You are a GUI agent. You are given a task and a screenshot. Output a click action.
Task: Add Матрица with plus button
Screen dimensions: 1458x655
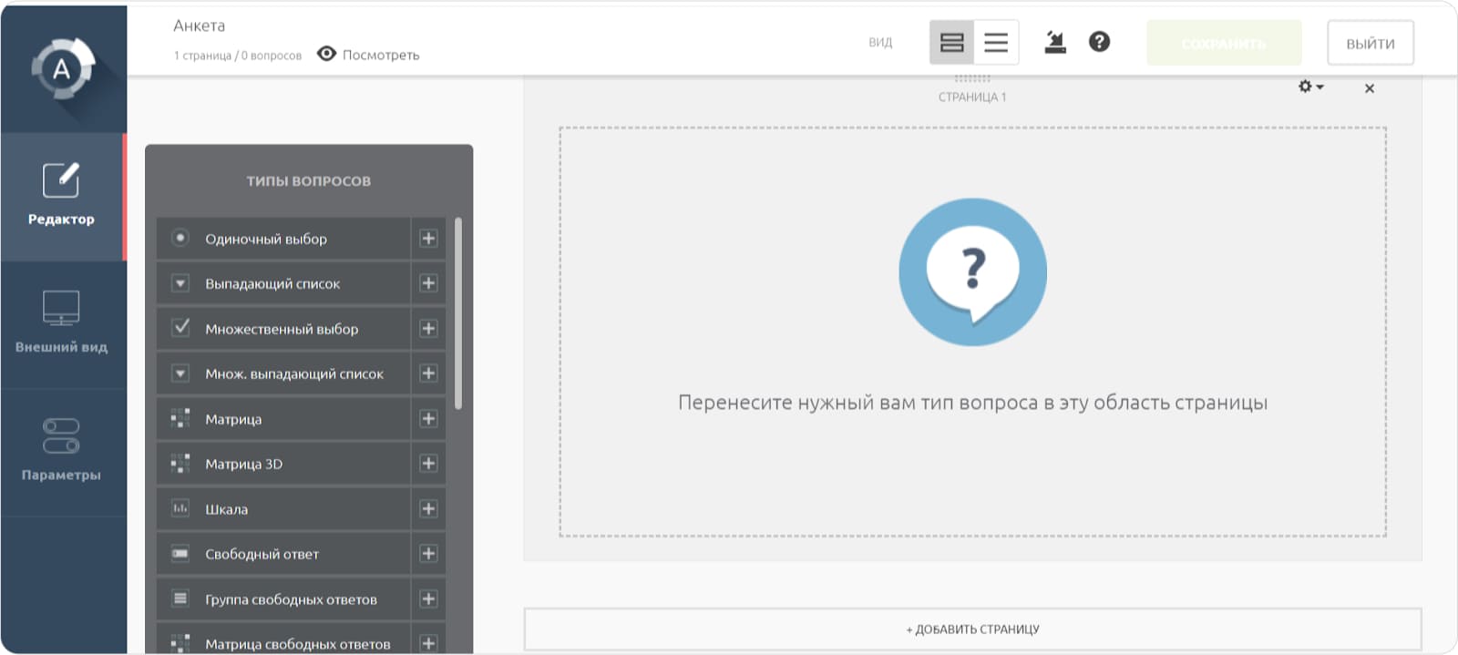(428, 418)
